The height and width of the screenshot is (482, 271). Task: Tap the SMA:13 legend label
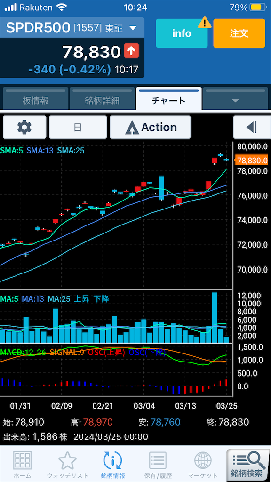(x=40, y=151)
